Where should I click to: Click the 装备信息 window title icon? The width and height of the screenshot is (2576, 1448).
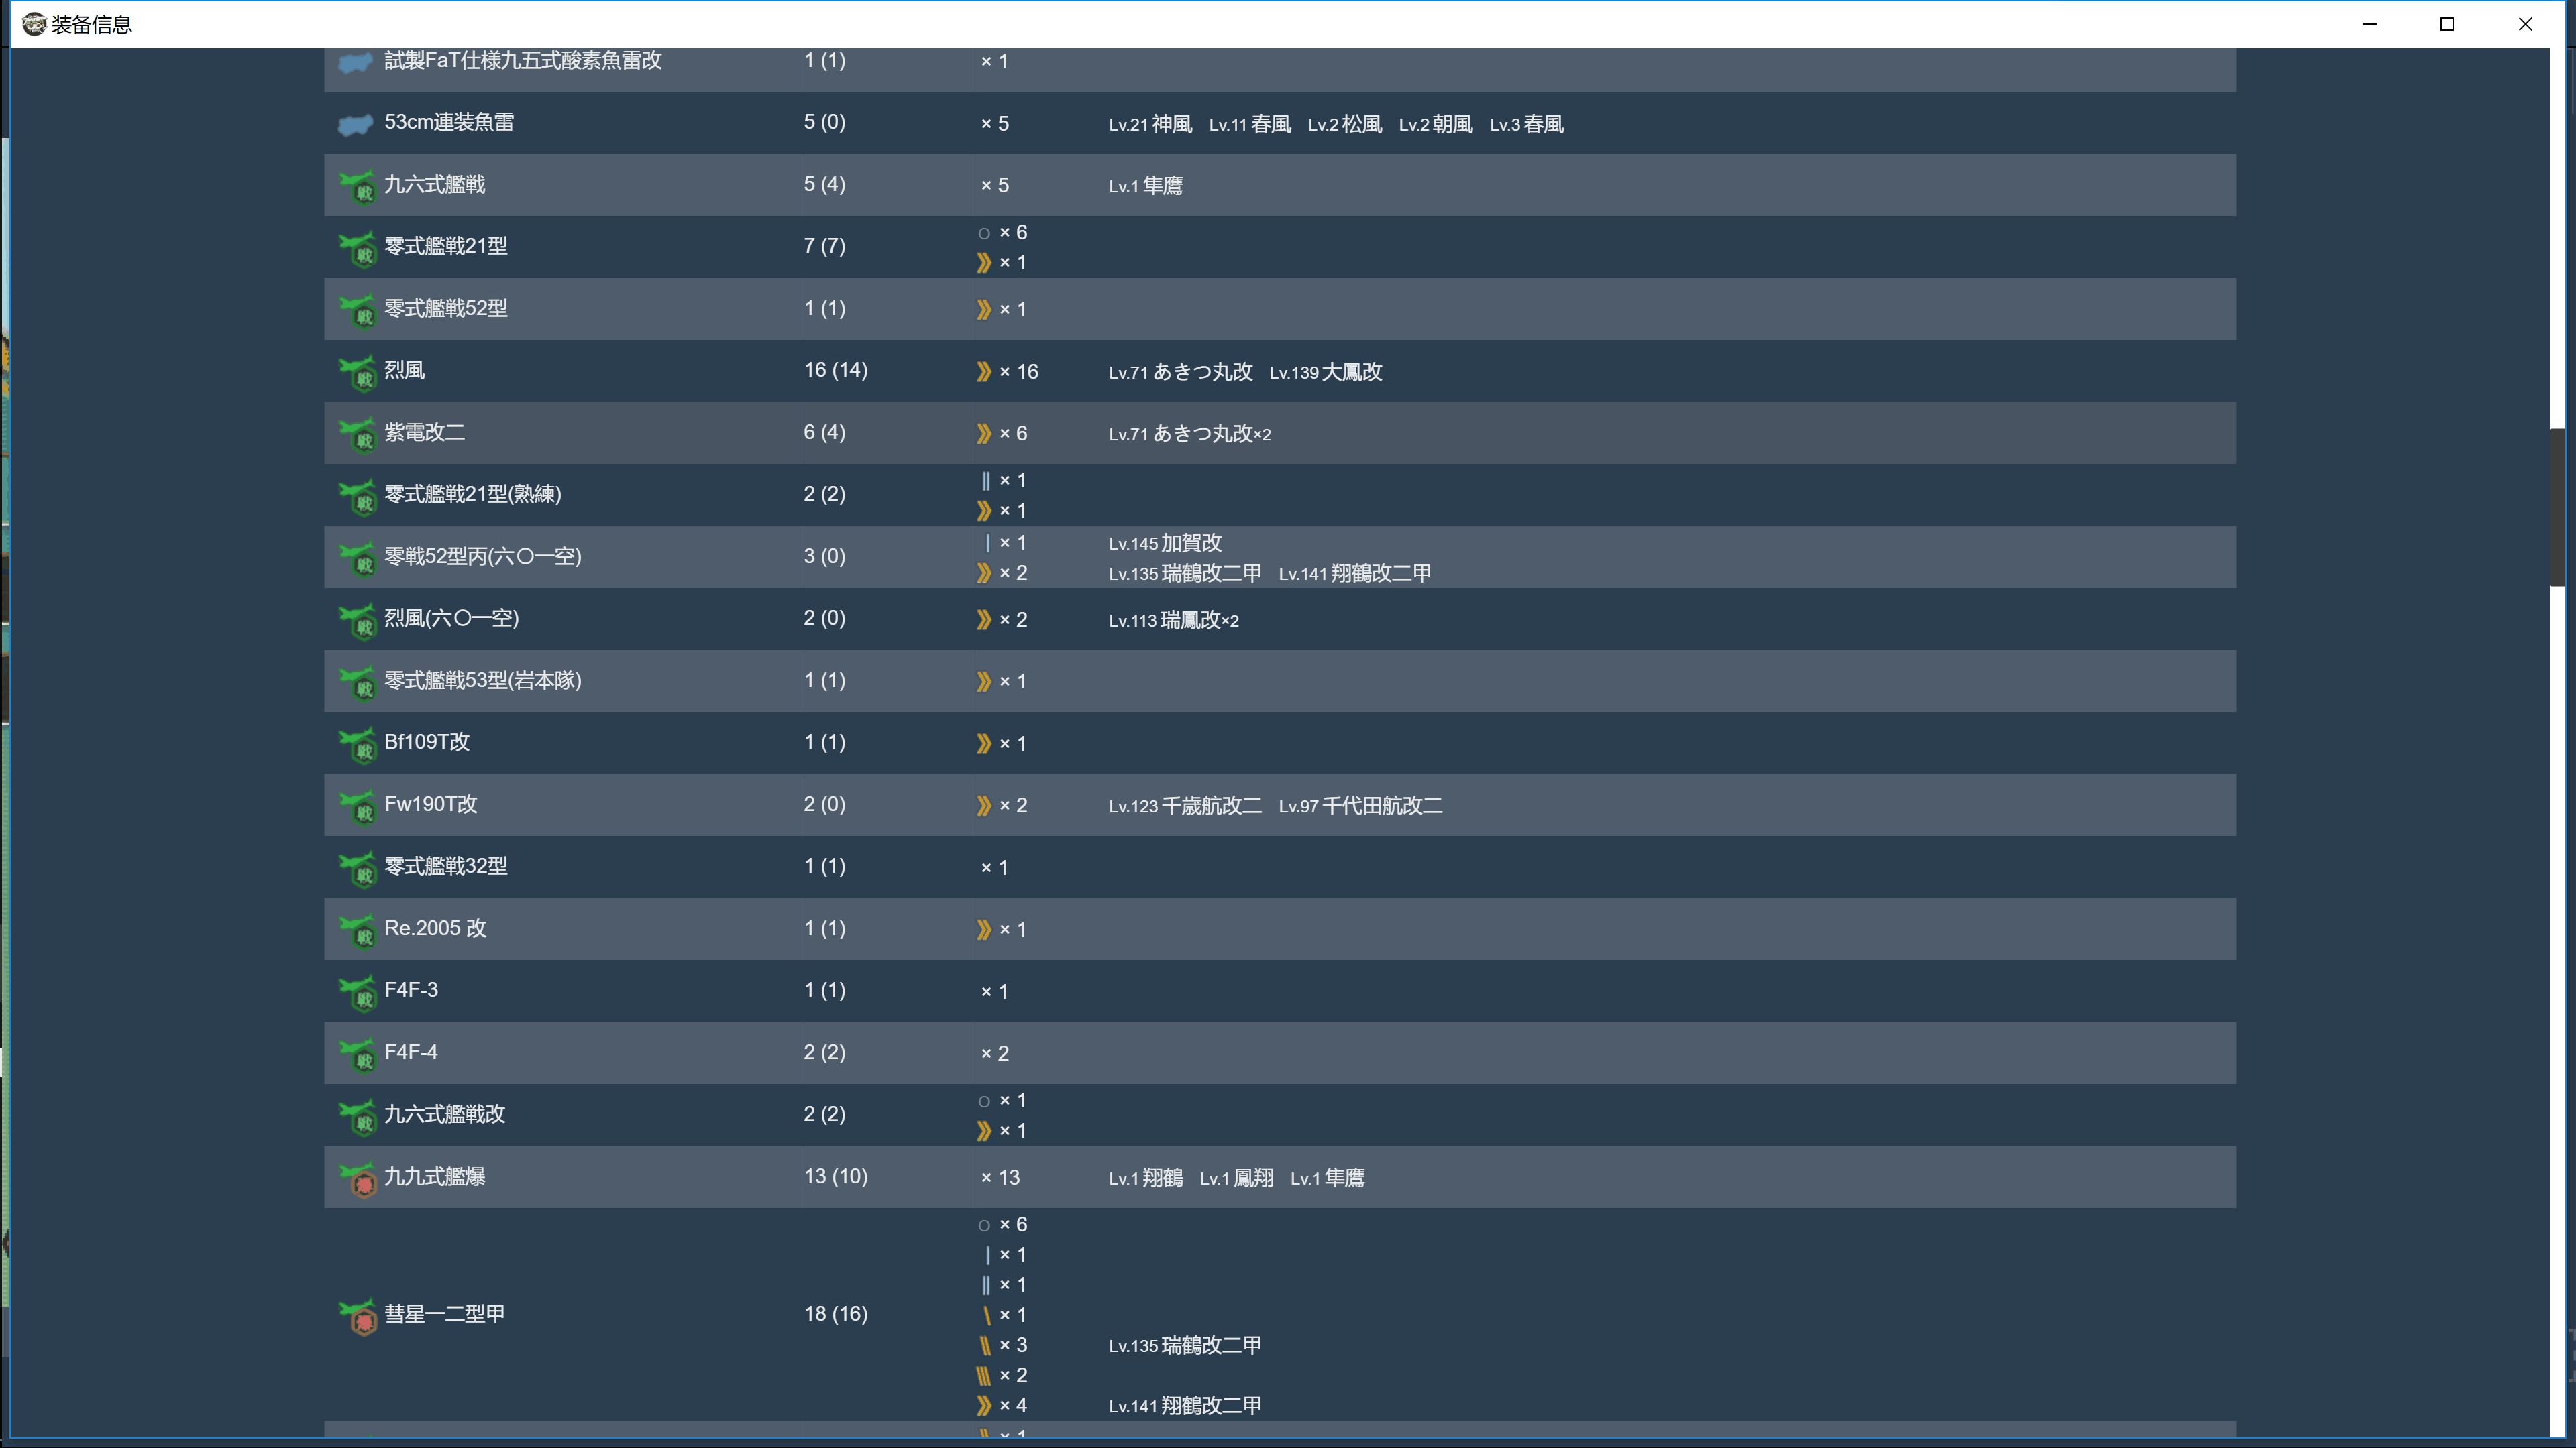click(34, 24)
